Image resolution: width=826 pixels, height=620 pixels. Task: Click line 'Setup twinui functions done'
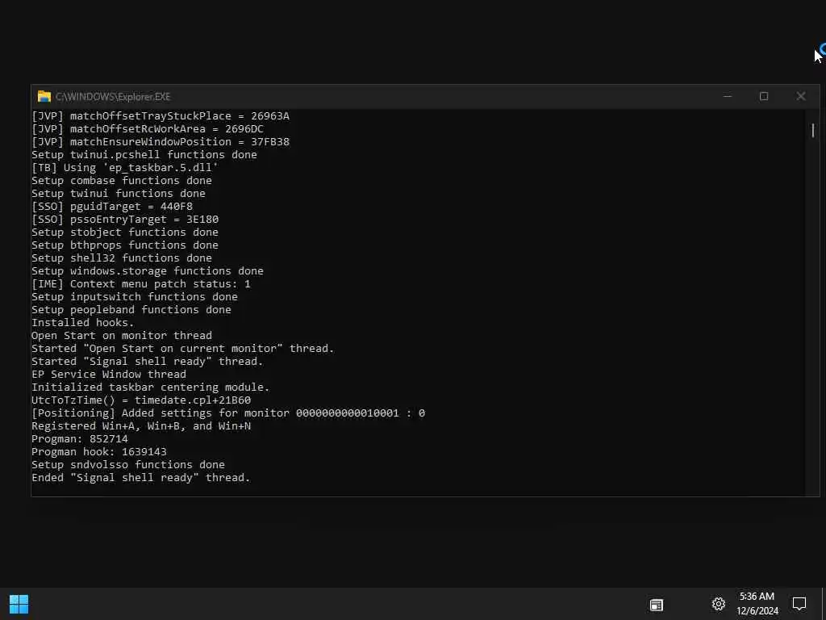[119, 194]
